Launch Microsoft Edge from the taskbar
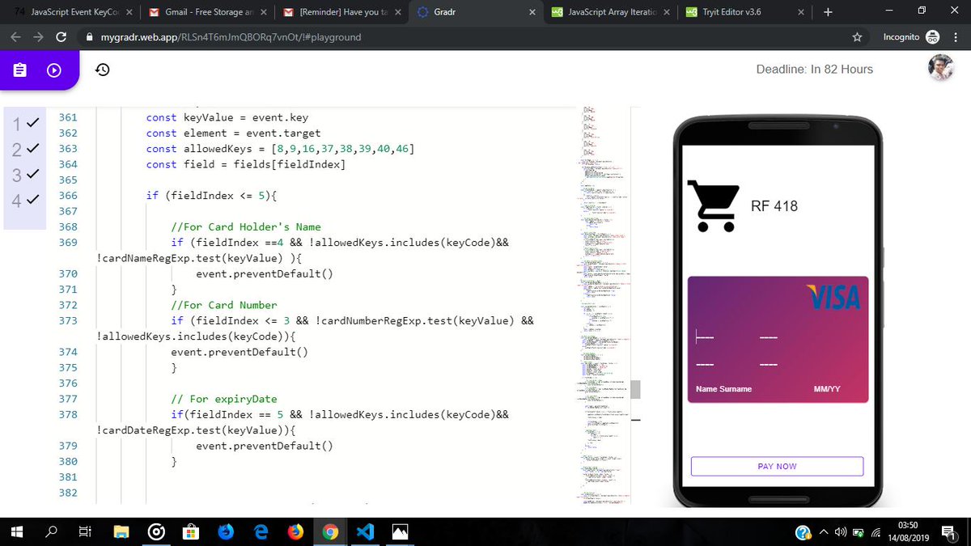Image resolution: width=971 pixels, height=546 pixels. point(261,531)
